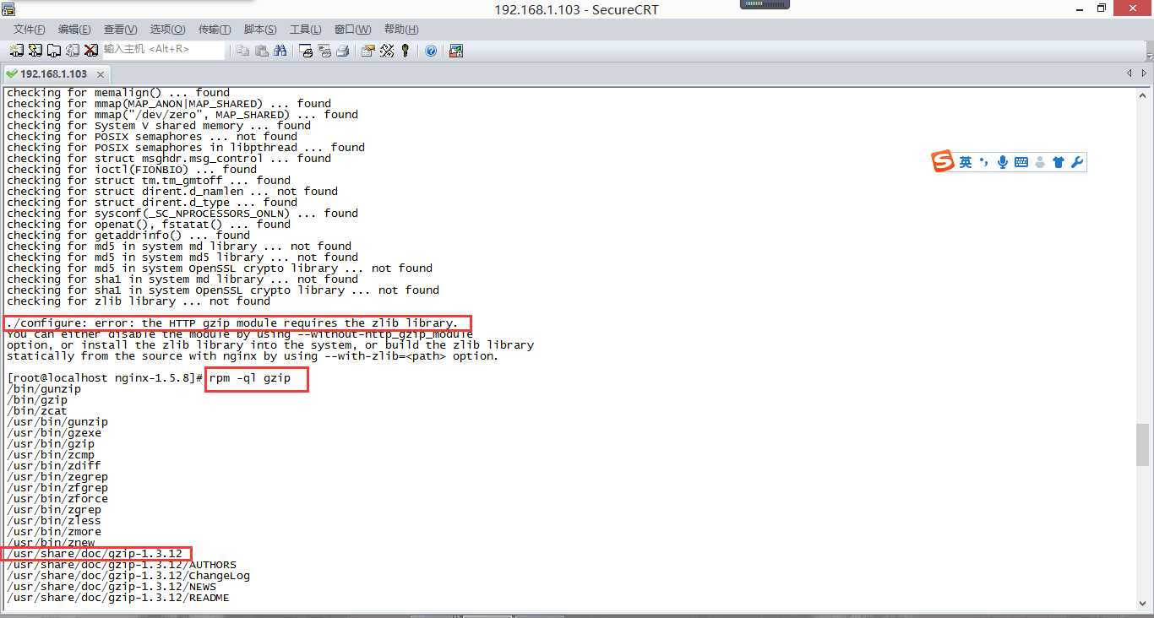
Task: Open Sogou wrench settings icon
Action: 1076,162
